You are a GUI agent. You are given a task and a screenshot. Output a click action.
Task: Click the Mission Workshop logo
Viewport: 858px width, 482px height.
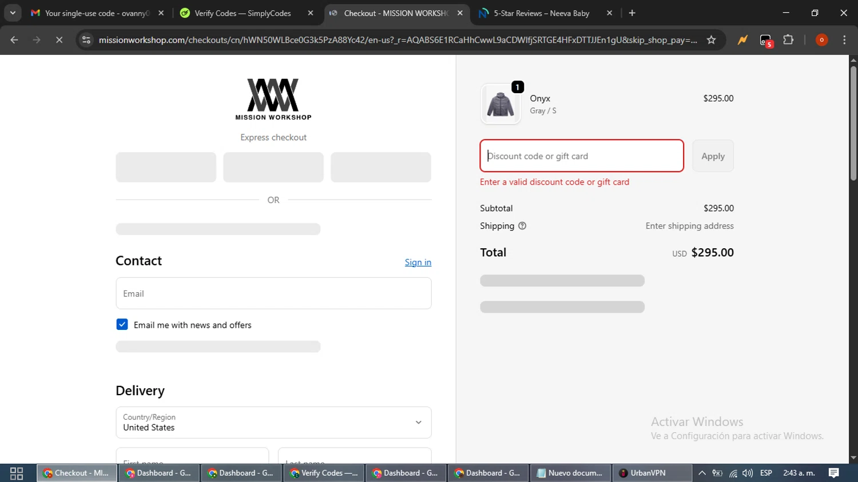point(273,99)
